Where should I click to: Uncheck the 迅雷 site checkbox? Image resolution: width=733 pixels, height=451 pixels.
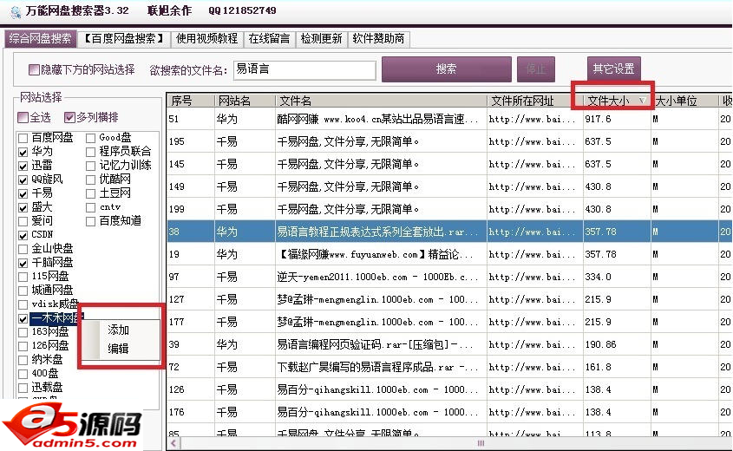pyautogui.click(x=23, y=166)
